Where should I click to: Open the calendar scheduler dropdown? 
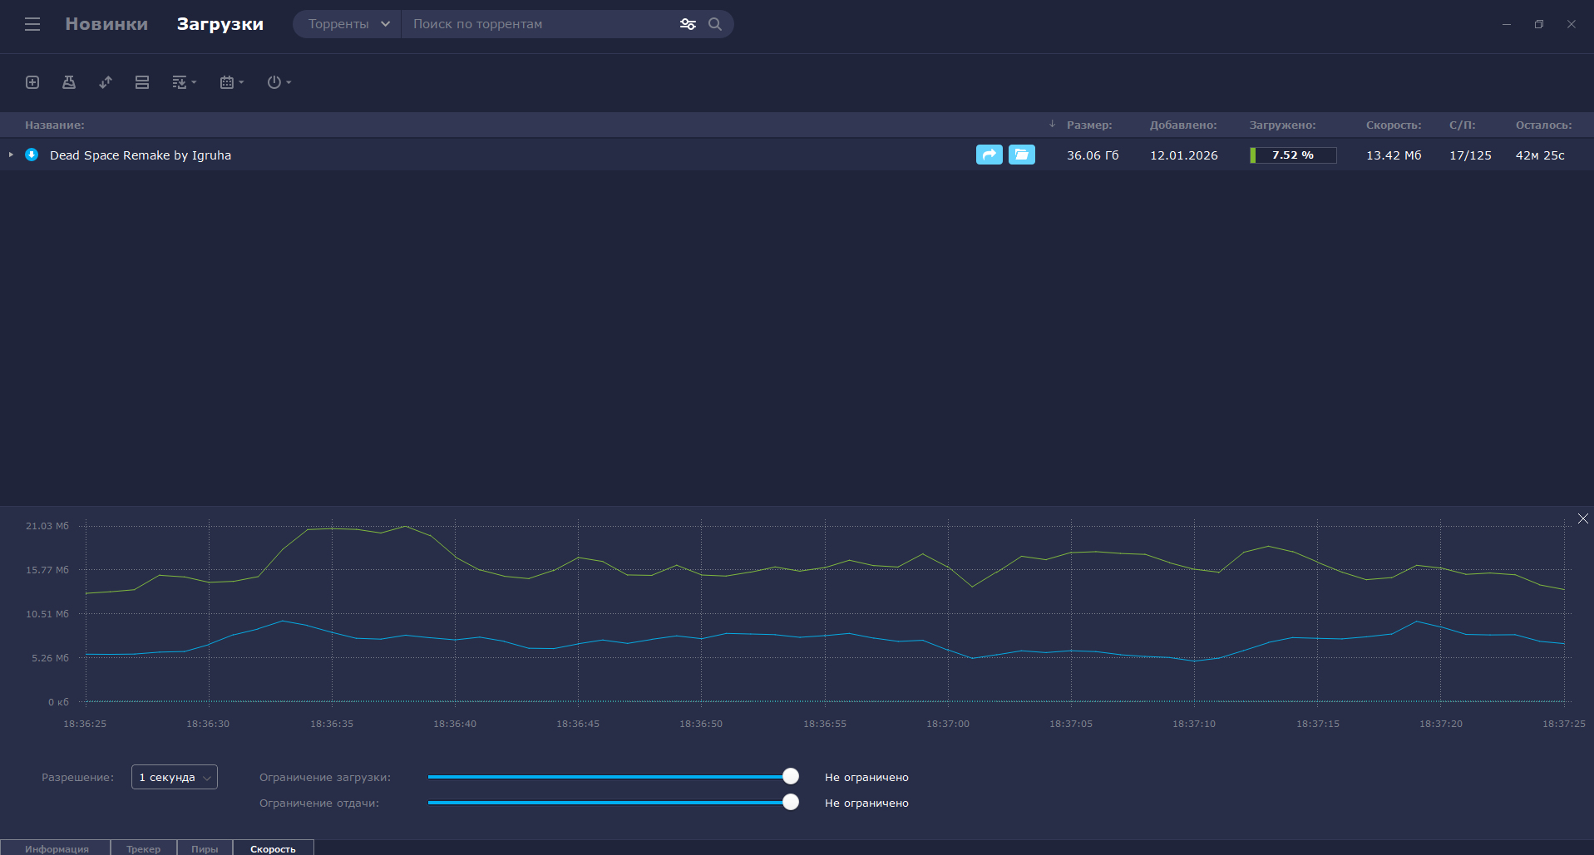[231, 82]
